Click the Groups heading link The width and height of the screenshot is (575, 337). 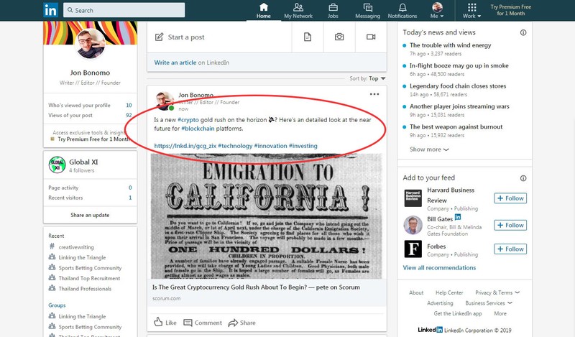tap(57, 305)
